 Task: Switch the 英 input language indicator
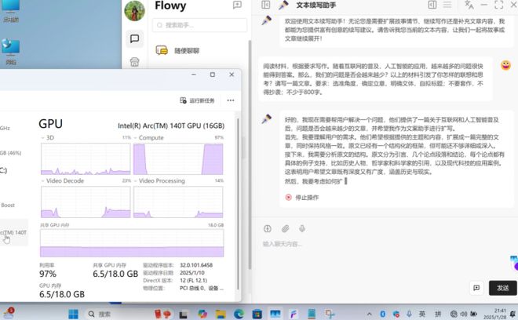(422, 314)
